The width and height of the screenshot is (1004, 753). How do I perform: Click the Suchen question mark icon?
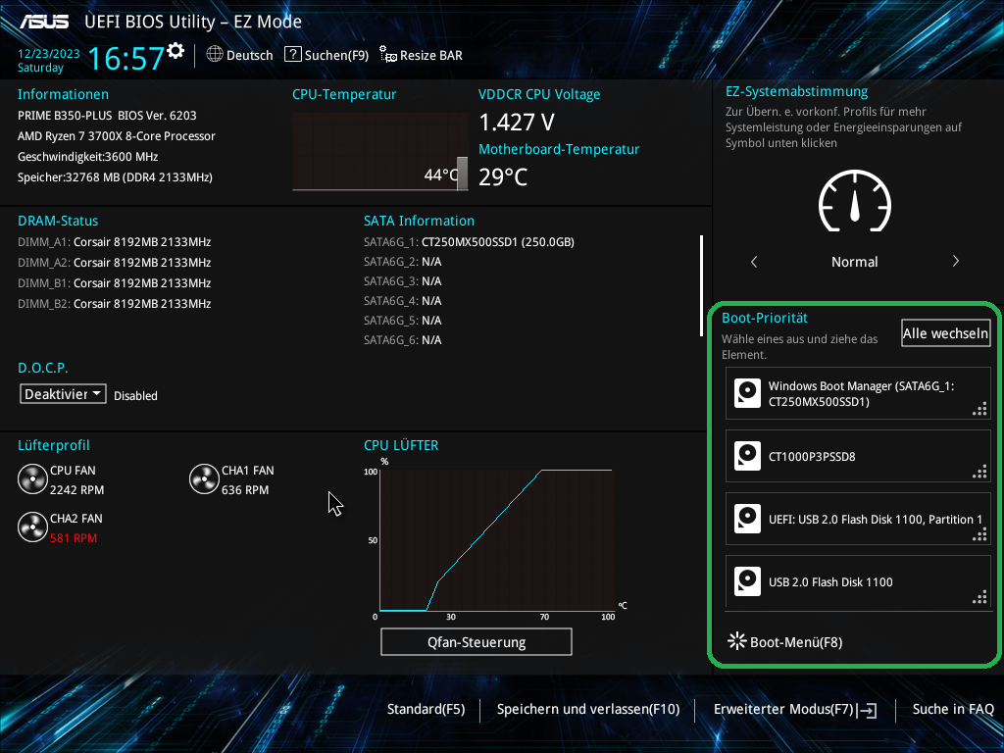(x=292, y=55)
